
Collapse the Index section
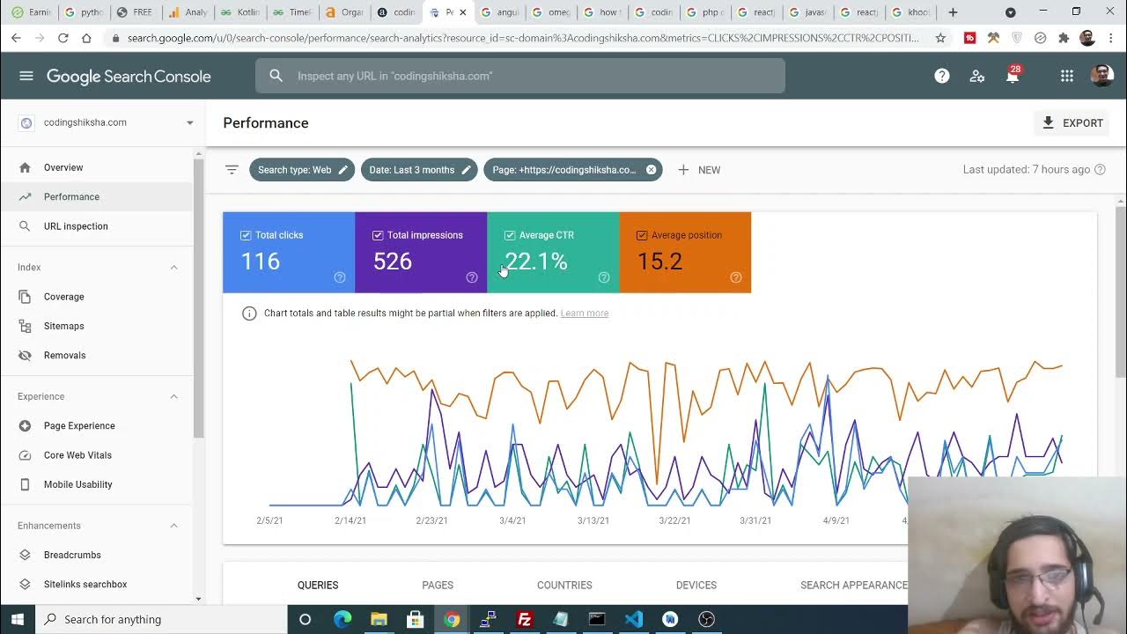click(173, 267)
